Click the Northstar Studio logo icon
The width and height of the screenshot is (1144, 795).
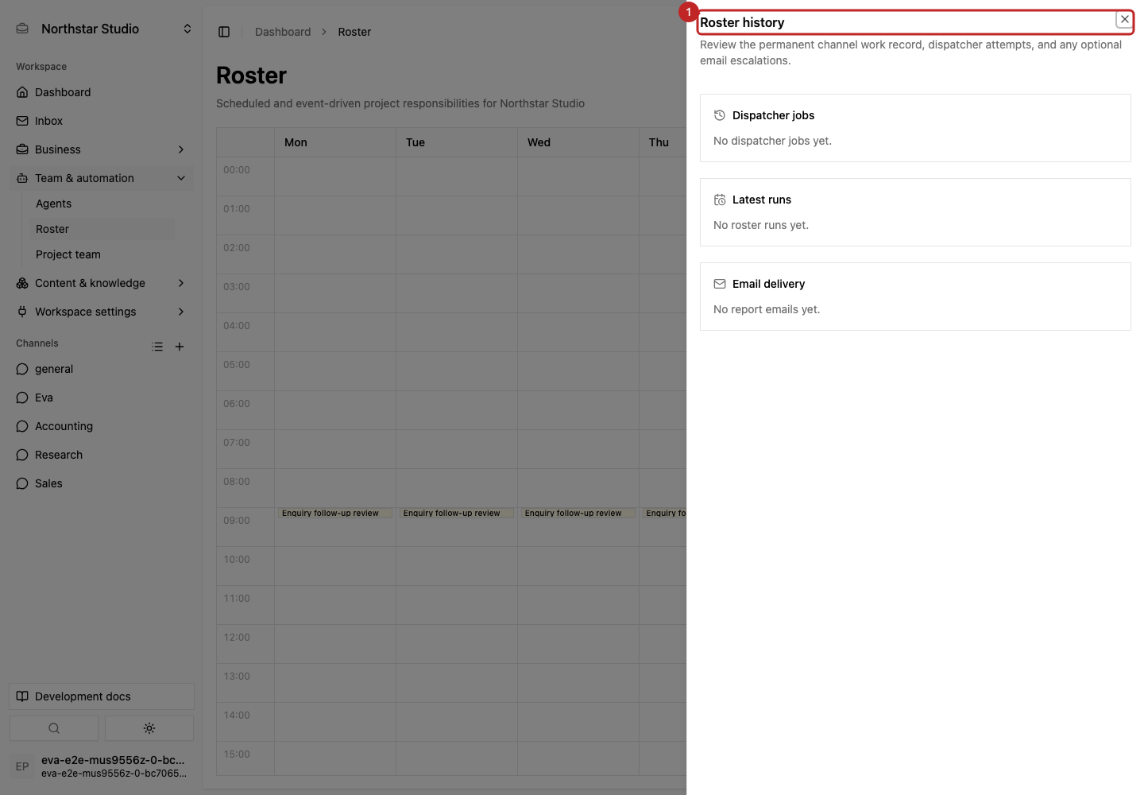pyautogui.click(x=23, y=29)
